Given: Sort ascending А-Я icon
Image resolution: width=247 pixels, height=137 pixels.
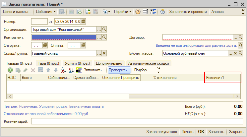Looking at the screenshot, I should [63, 70].
